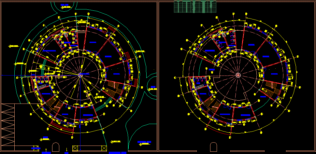Click the down arrow at bottom of left sheet
The height and width of the screenshot is (154, 316).
point(67,149)
